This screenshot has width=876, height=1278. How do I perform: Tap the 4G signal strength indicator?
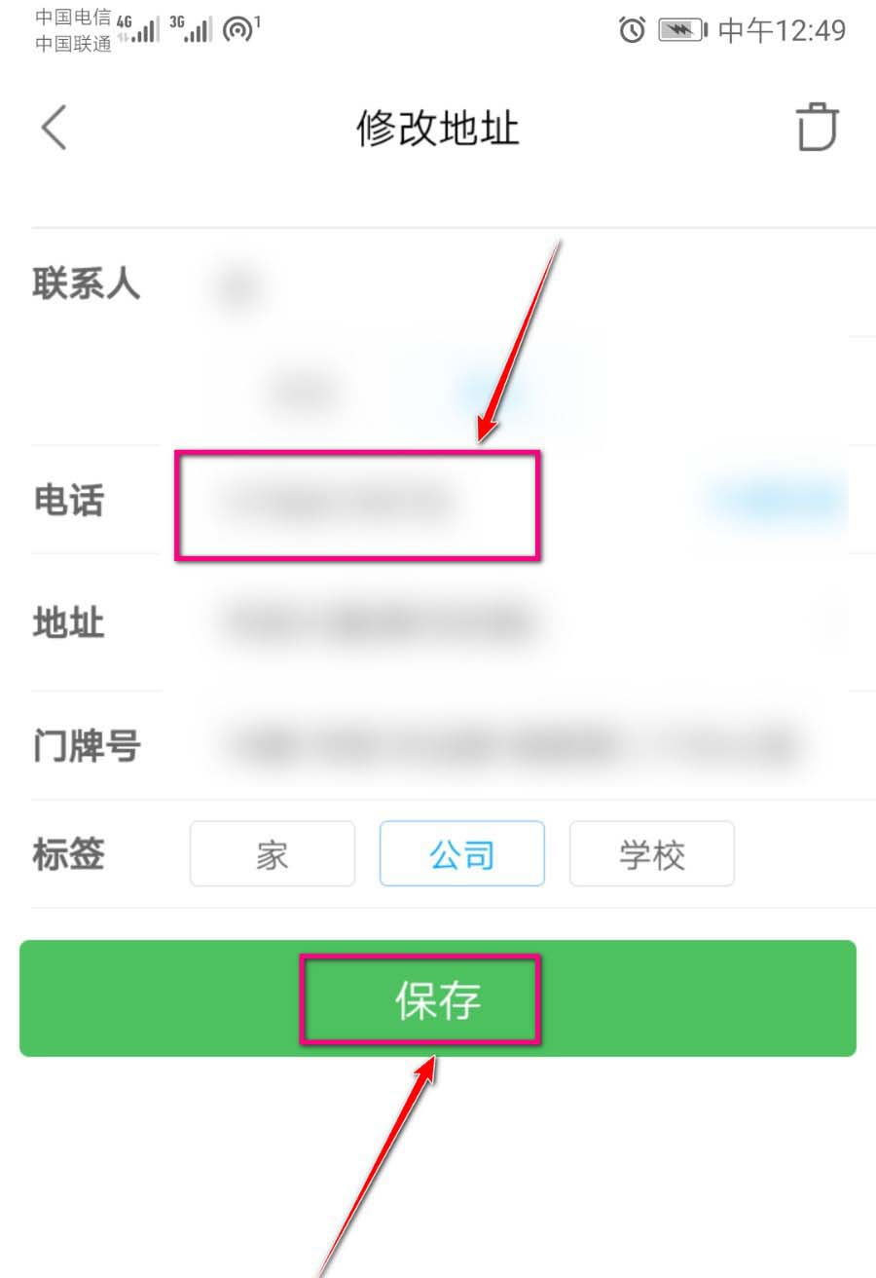click(138, 28)
